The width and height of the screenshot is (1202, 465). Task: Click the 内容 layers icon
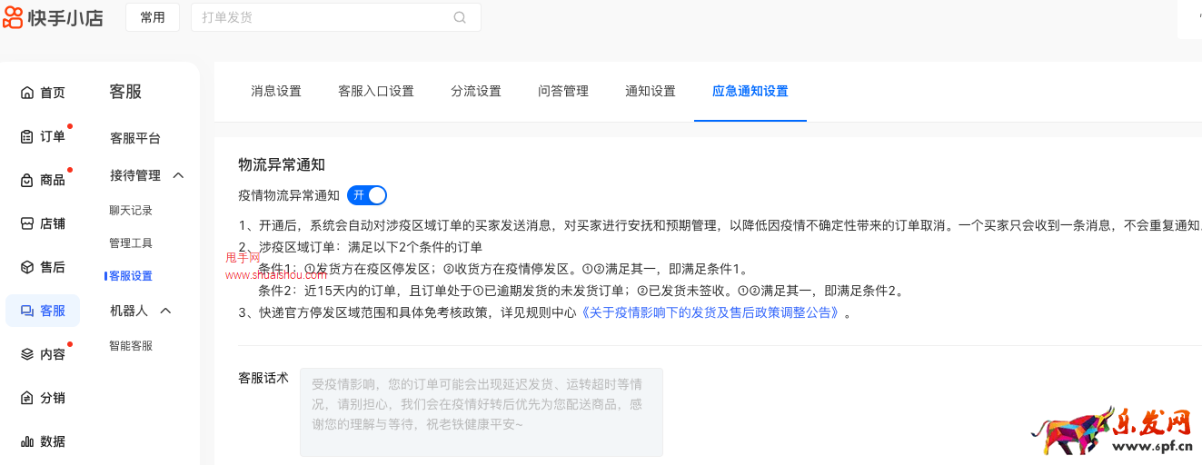pyautogui.click(x=27, y=354)
